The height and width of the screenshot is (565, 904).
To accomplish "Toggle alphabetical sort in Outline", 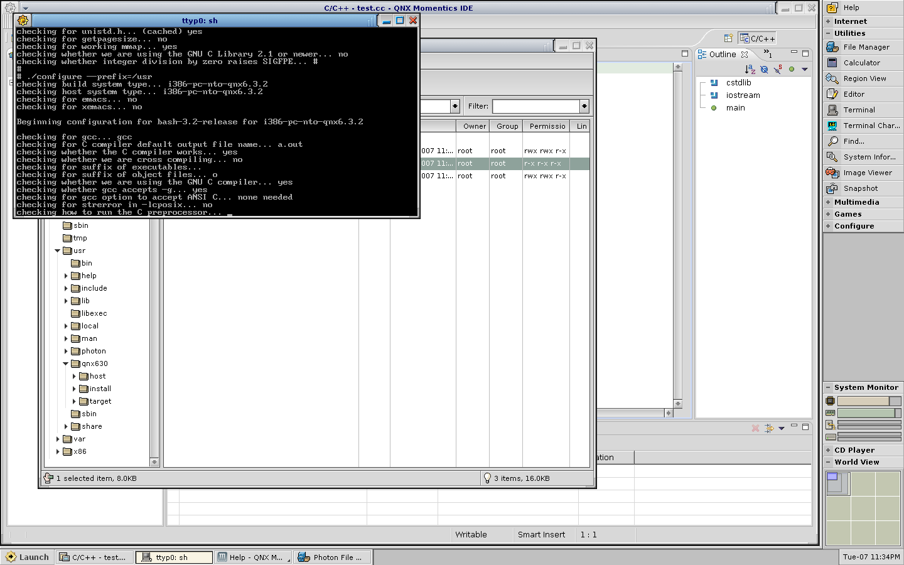I will point(750,69).
